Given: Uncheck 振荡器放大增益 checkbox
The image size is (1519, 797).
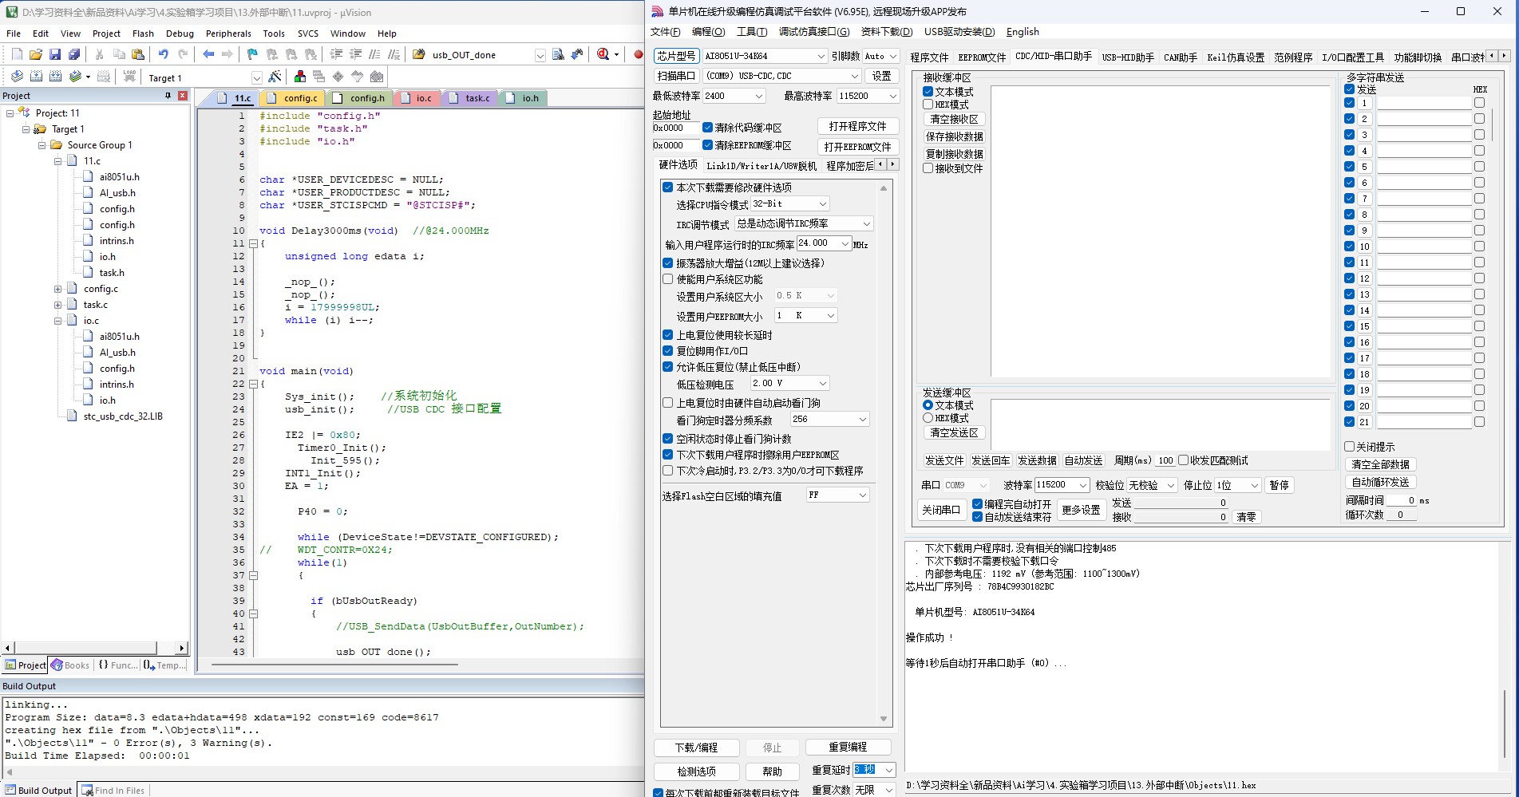Looking at the screenshot, I should (x=668, y=263).
